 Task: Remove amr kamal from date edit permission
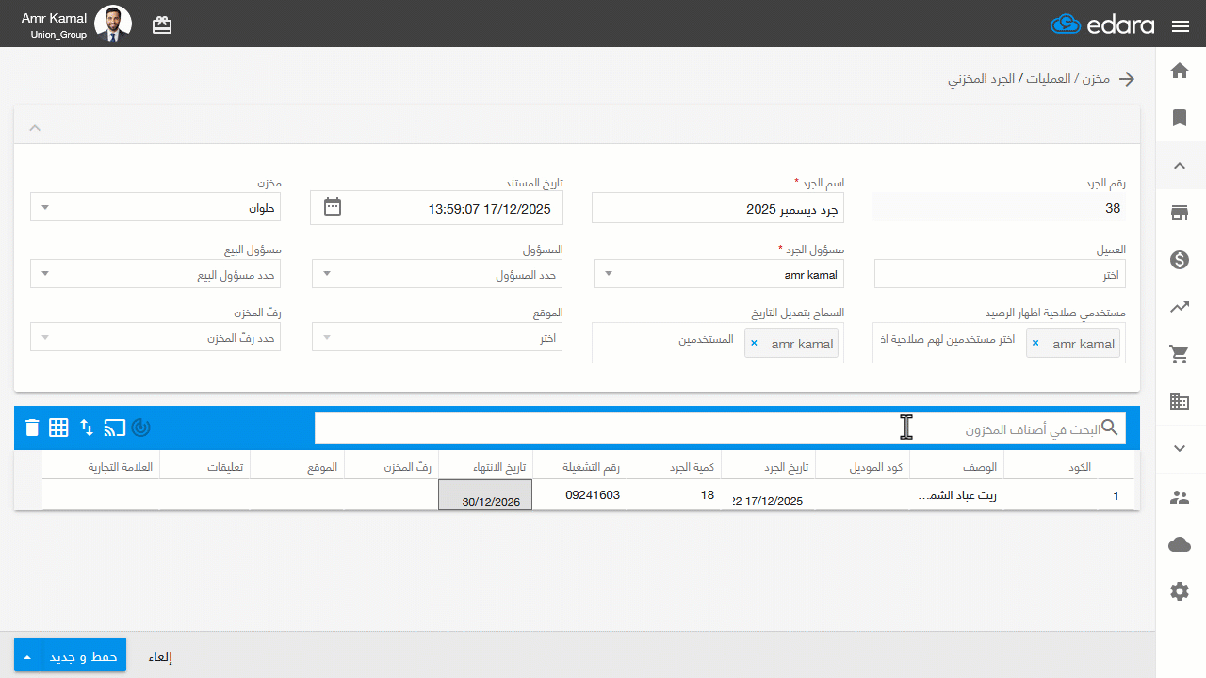coord(754,344)
